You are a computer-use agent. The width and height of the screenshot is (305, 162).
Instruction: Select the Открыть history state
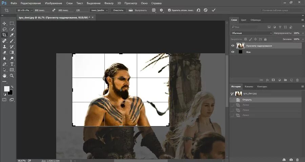pos(265,100)
